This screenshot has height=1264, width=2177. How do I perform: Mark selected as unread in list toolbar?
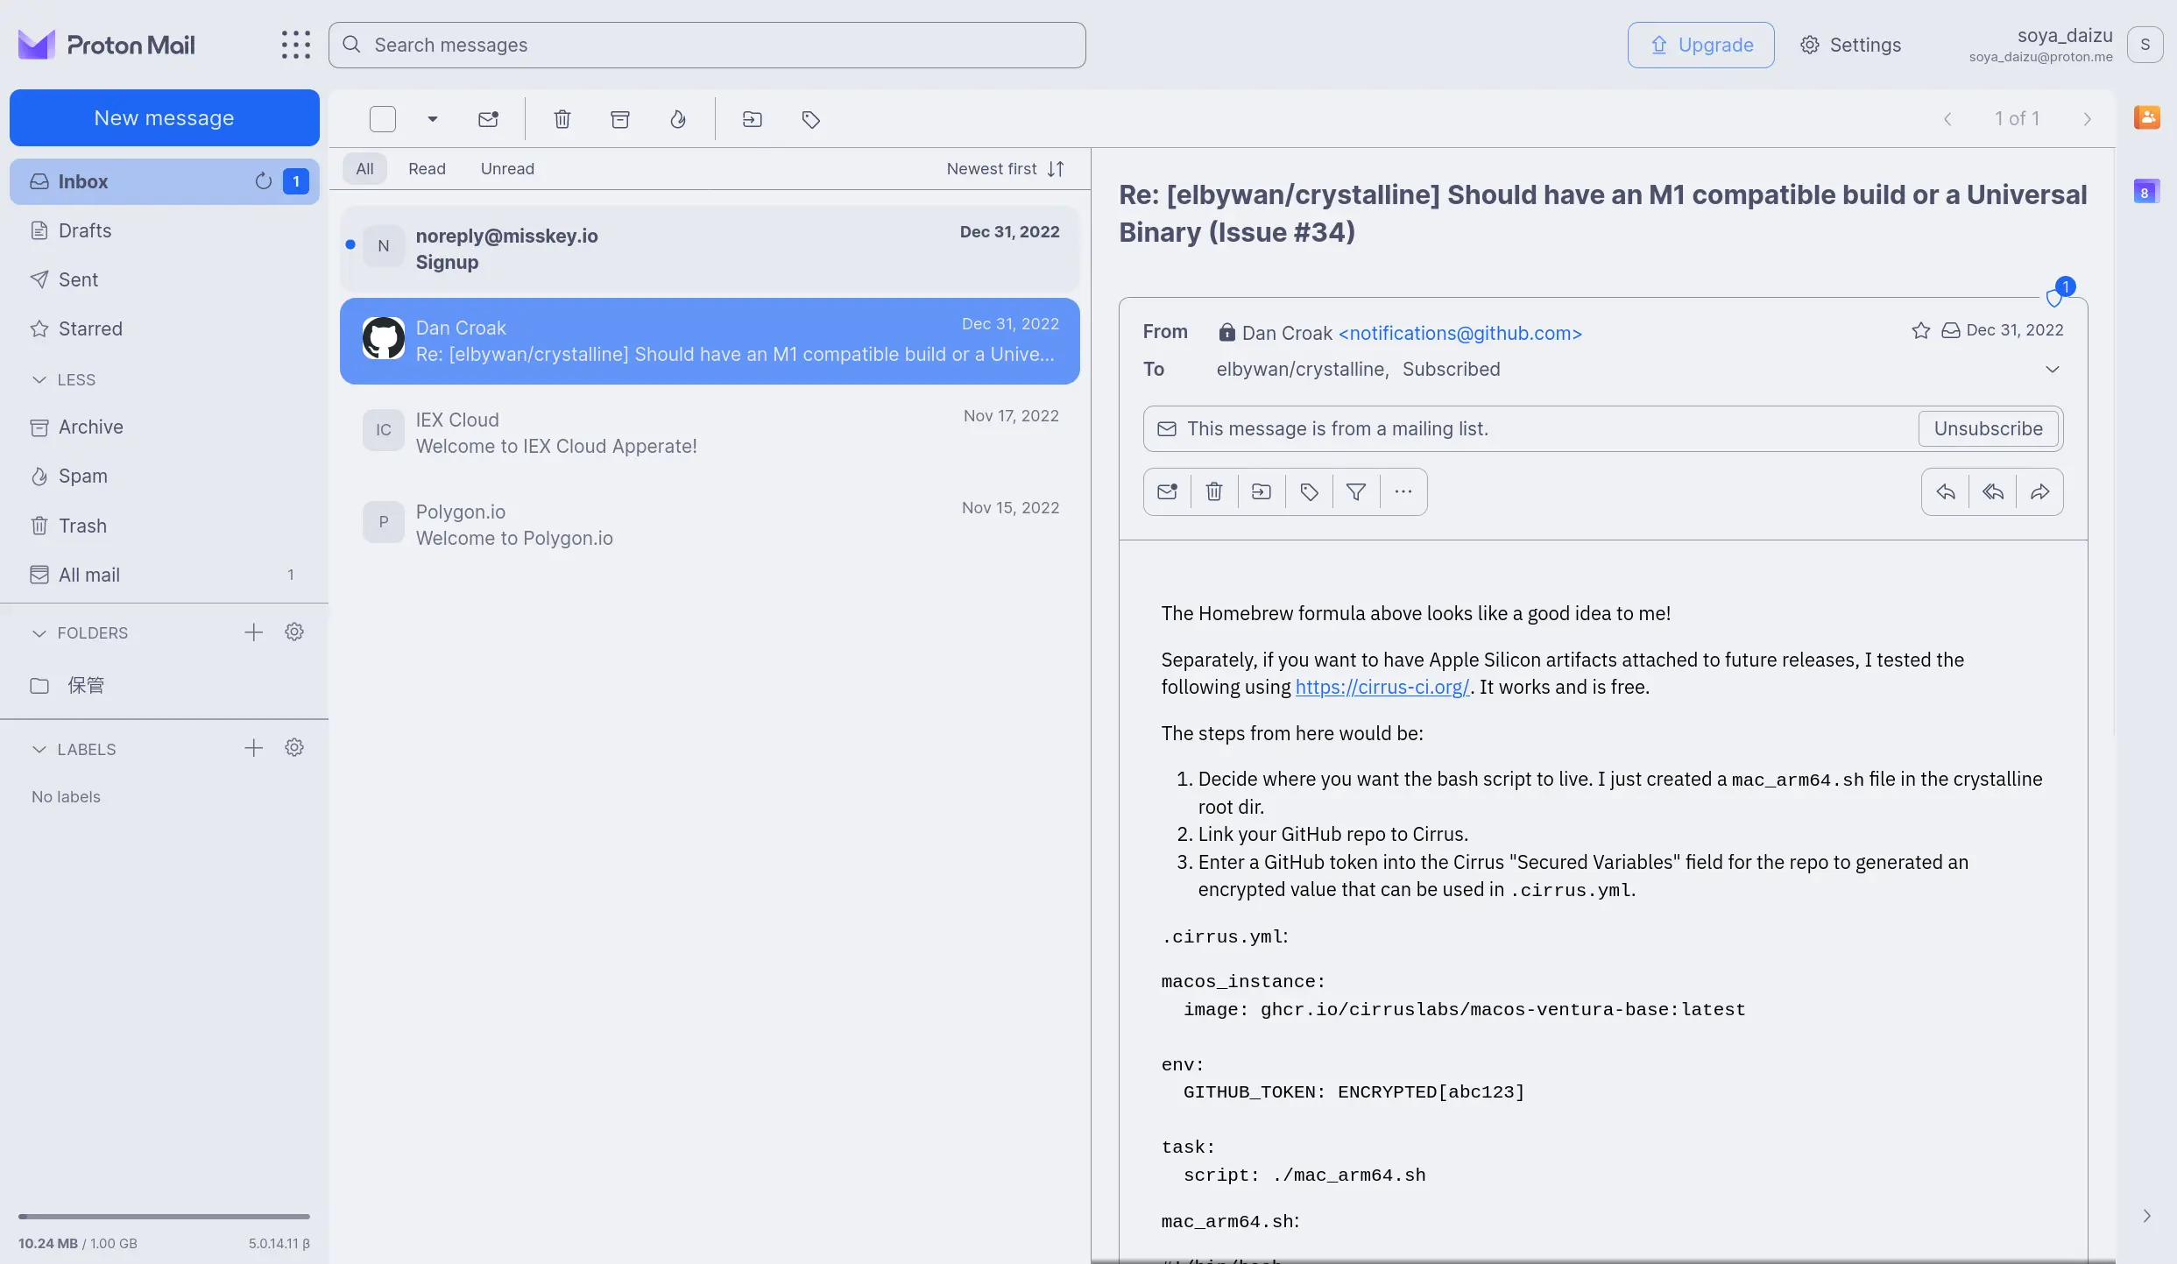[x=488, y=119]
